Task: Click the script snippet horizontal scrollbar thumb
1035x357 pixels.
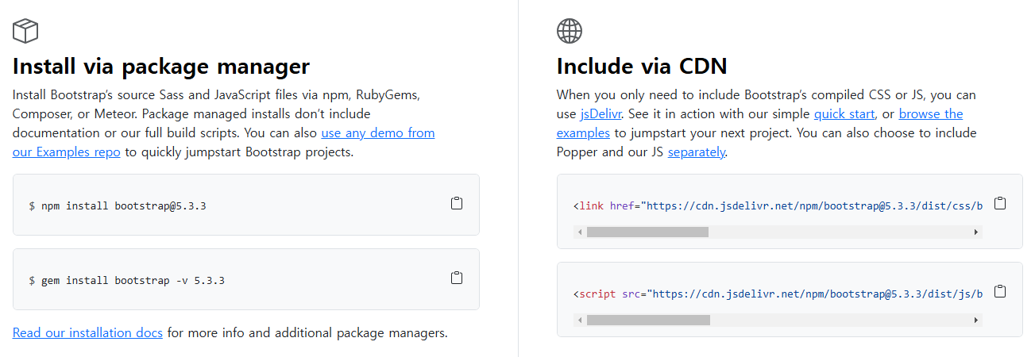Action: pos(648,320)
